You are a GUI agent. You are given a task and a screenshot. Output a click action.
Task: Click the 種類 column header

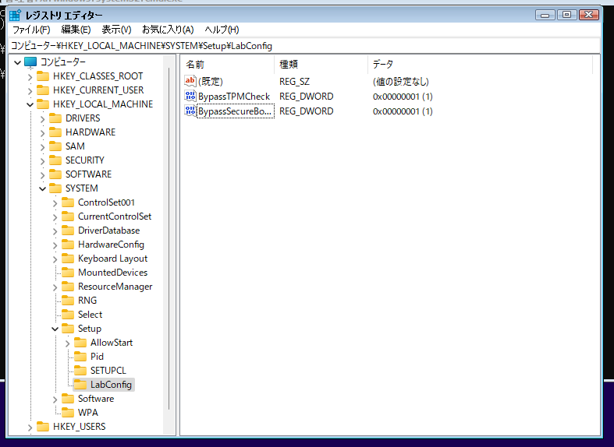point(321,65)
